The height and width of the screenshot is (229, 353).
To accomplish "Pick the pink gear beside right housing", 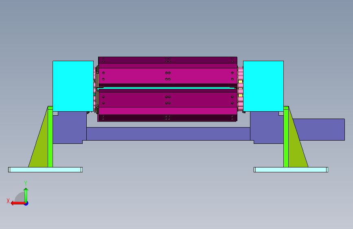I will (241, 89).
